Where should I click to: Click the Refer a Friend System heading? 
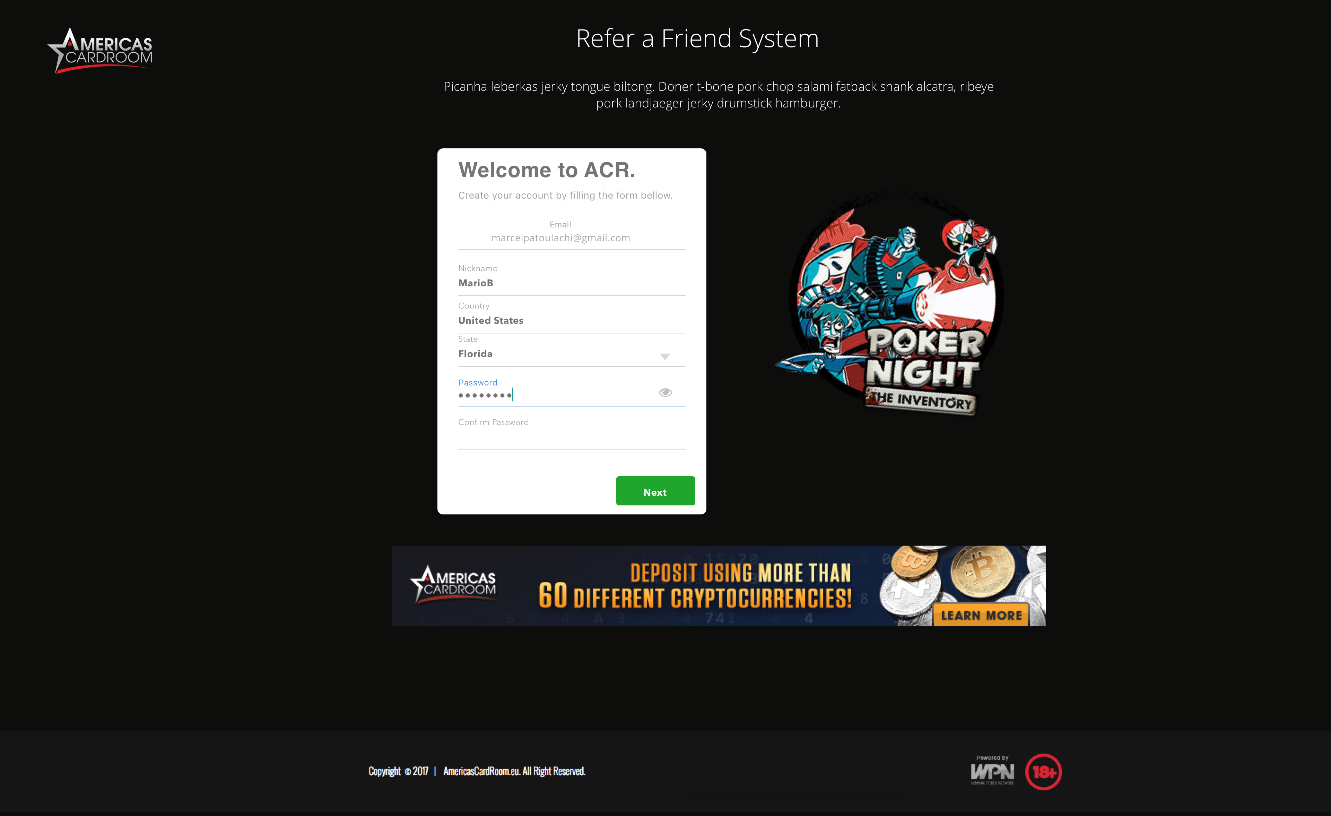click(x=697, y=38)
